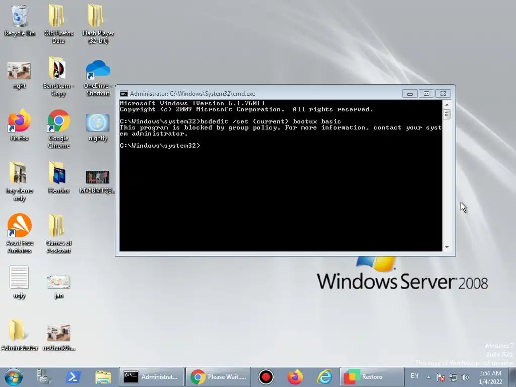
Task: Click the 'blocked by group policy' message
Action: click(281, 131)
